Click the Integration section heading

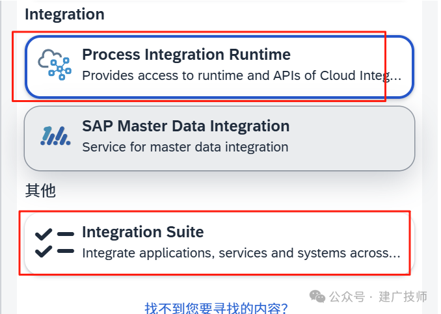pyautogui.click(x=64, y=14)
